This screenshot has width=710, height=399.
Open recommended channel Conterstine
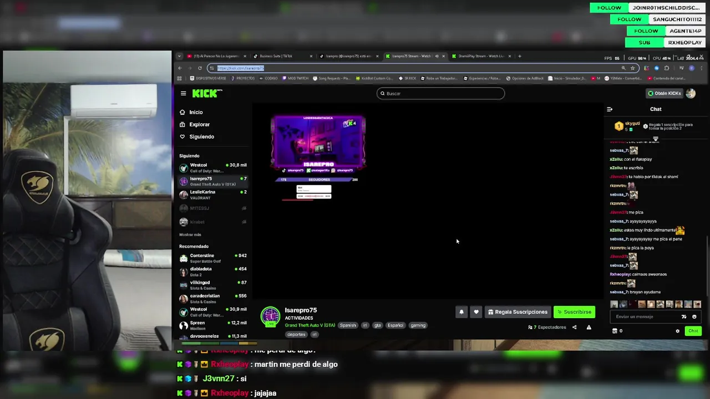click(x=213, y=258)
